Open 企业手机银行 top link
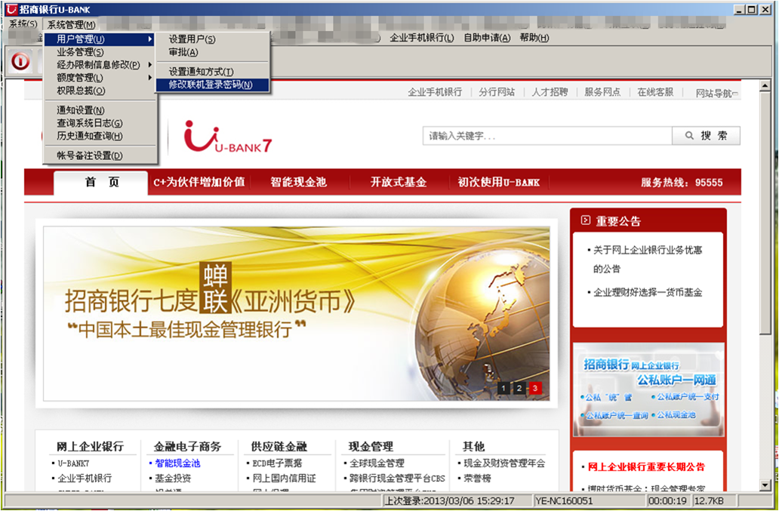Viewport: 779px width, 511px height. point(435,92)
